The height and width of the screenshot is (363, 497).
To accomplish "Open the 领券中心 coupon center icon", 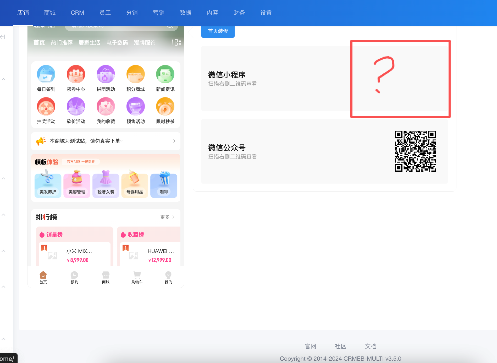I will click(x=76, y=74).
